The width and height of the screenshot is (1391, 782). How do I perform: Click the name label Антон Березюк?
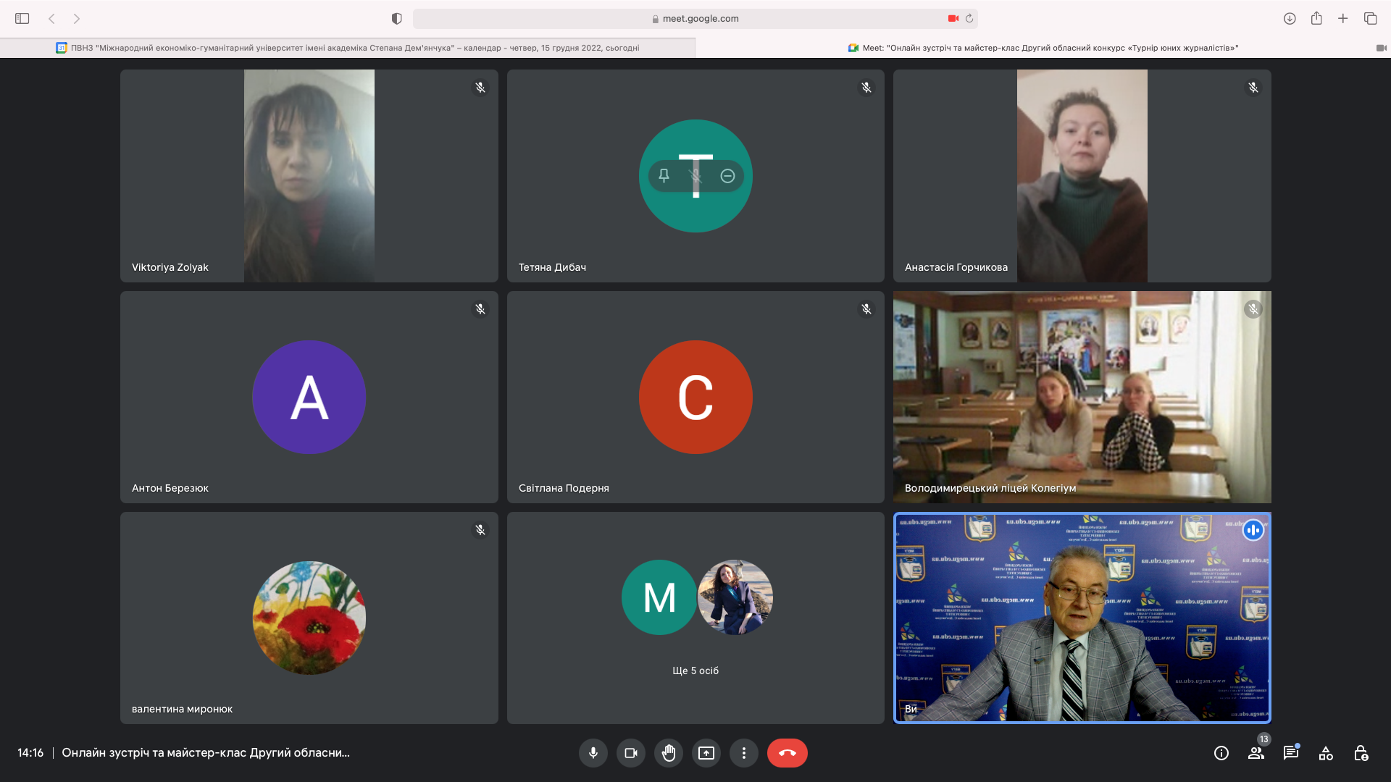pos(170,488)
